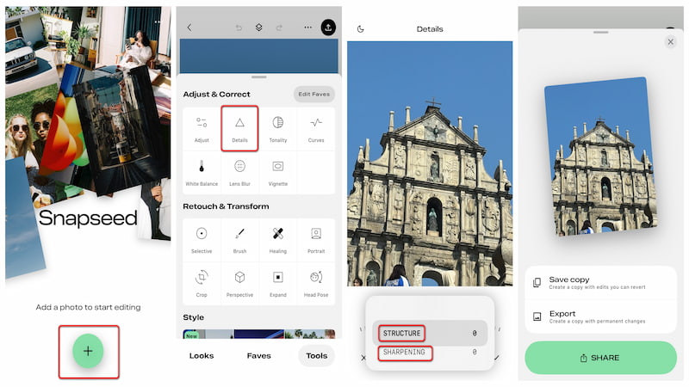Screen dimensions: 689x387
Task: Switch to the Tools tab
Action: coord(316,355)
